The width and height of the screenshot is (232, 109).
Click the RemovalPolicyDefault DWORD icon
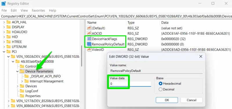click(x=89, y=44)
